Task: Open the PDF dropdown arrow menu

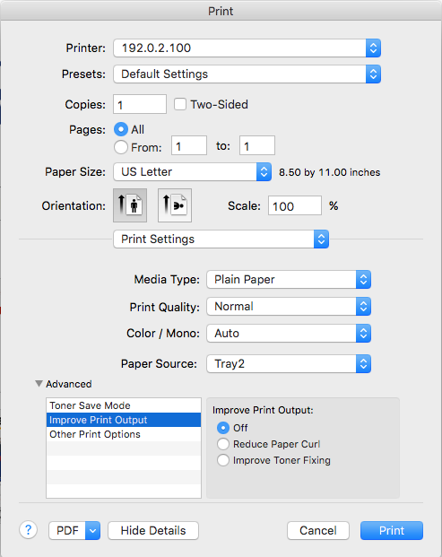Action: click(x=92, y=531)
